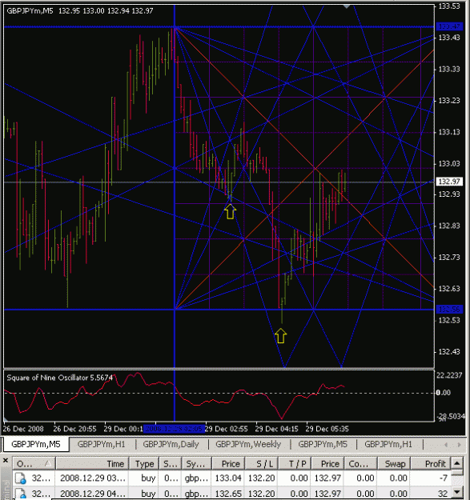Viewport: 470px width, 500px height.
Task: Switch to the GBPJPYm,Weekly chart tab
Action: point(248,444)
